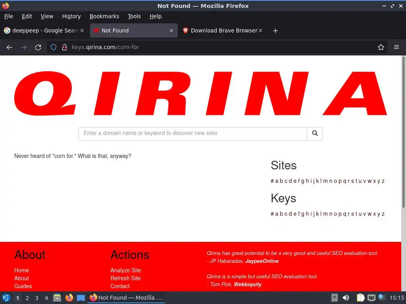Bookmark this page with the star icon

[381, 47]
